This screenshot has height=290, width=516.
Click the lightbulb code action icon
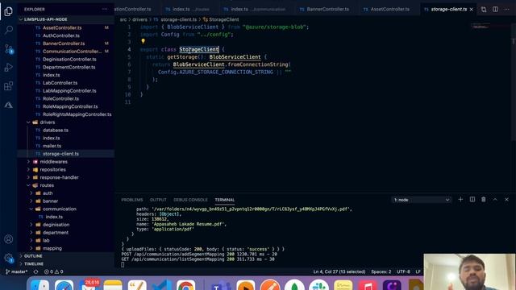[x=143, y=41]
